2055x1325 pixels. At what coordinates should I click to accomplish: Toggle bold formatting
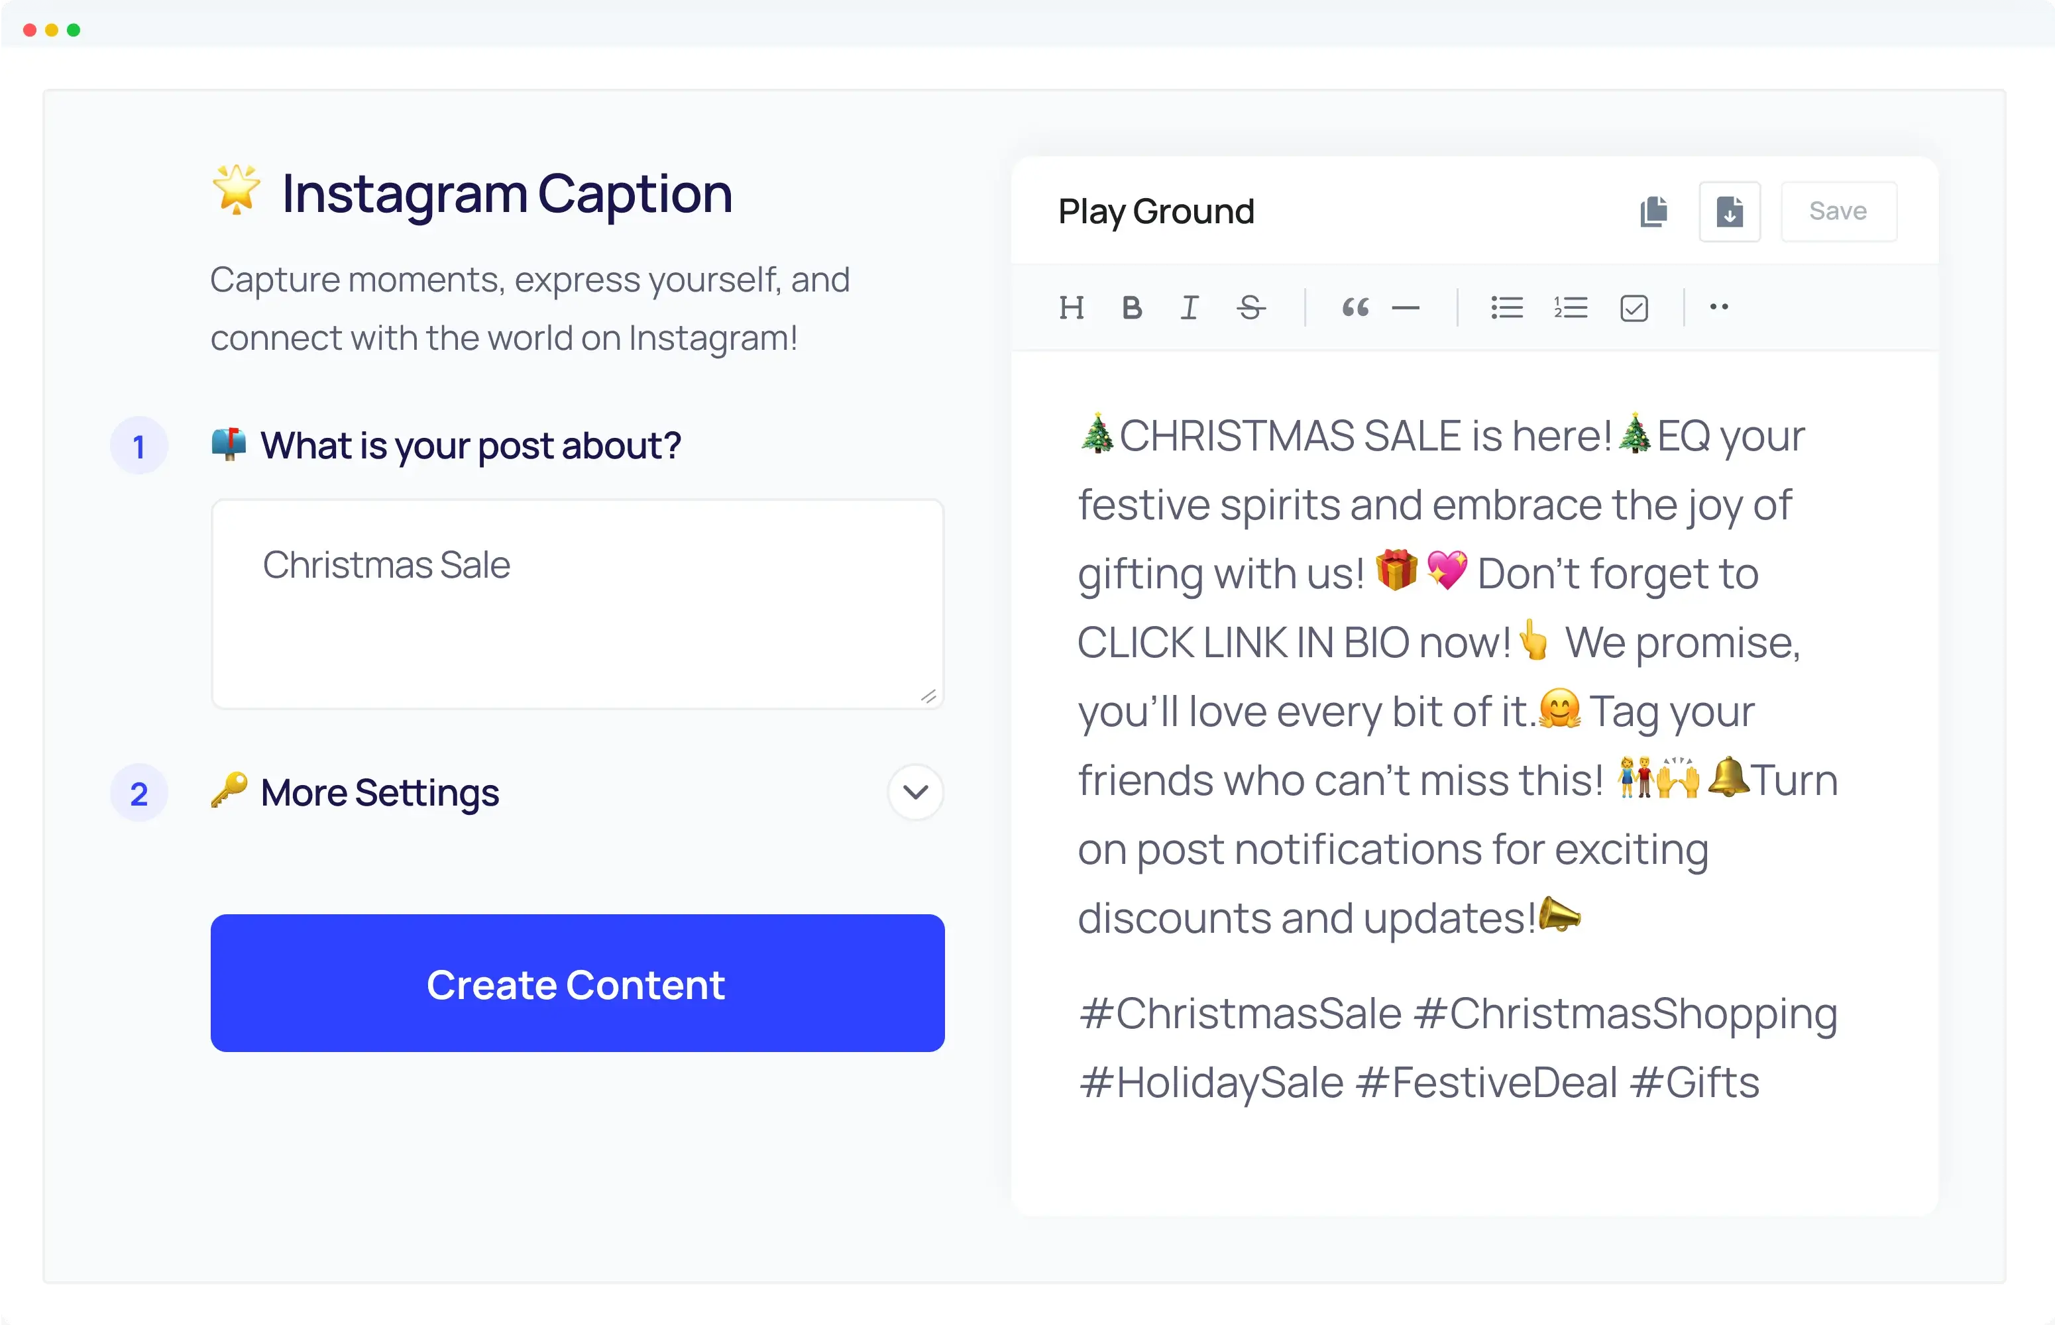(x=1132, y=307)
